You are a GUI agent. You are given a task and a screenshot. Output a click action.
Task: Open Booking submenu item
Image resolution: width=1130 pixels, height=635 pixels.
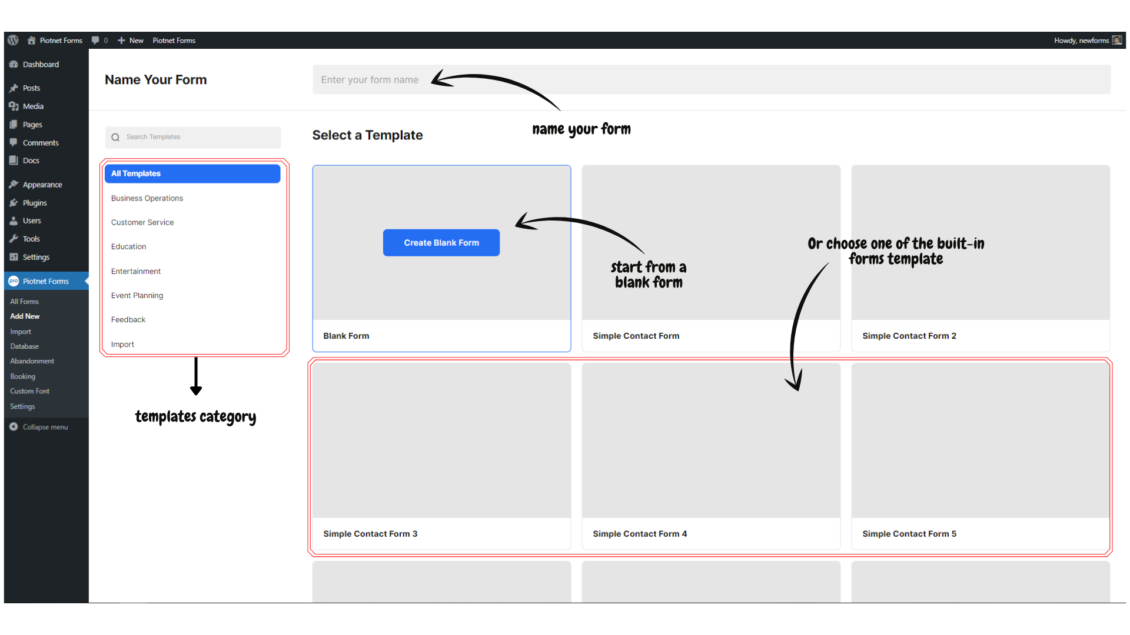[22, 376]
